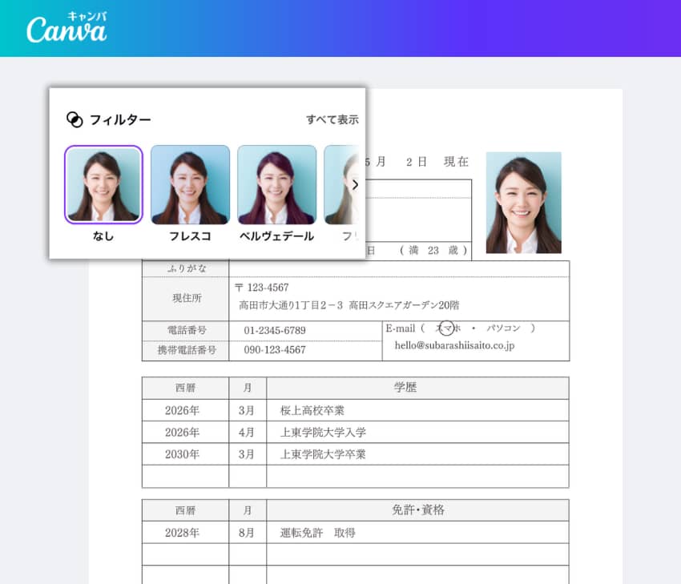Click the phone number 01-2345-6789
Image resolution: width=681 pixels, height=584 pixels.
pyautogui.click(x=275, y=330)
